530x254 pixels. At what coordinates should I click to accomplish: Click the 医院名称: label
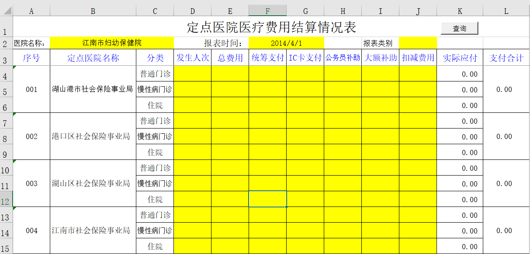coord(30,43)
